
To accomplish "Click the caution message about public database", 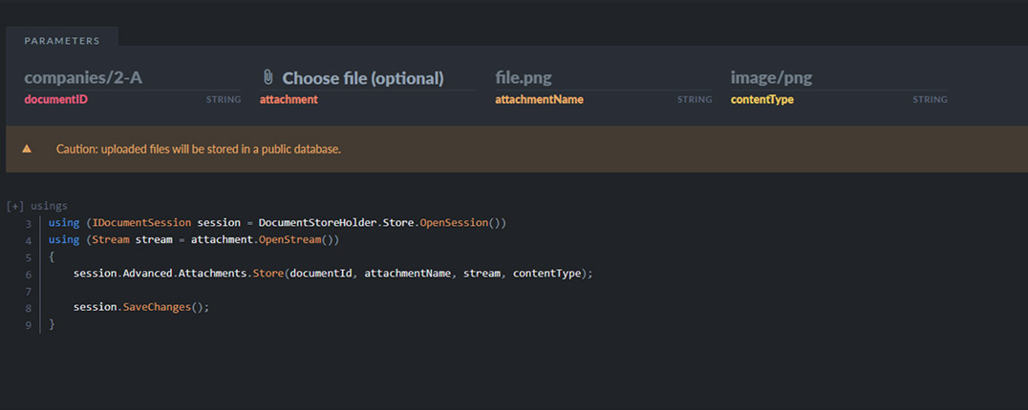I will pos(198,149).
